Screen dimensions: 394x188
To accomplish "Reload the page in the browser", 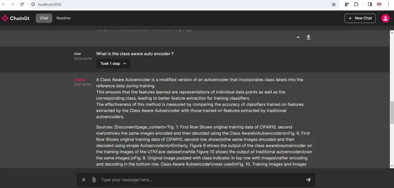I will click(22, 5).
